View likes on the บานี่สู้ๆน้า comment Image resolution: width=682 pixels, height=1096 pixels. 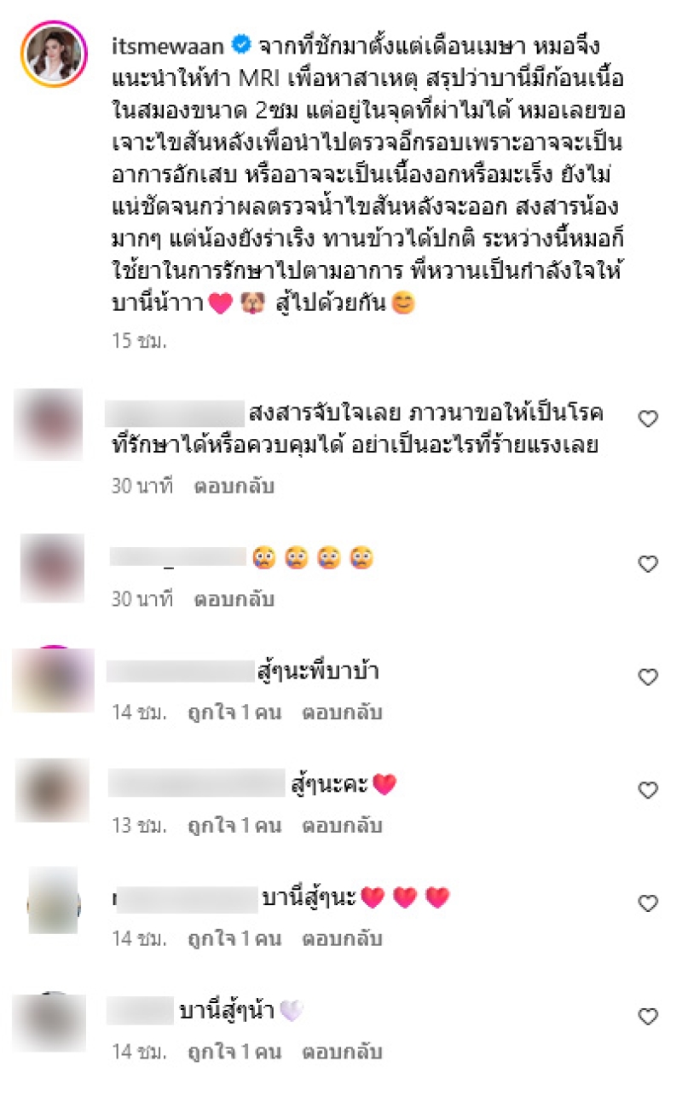click(234, 1052)
